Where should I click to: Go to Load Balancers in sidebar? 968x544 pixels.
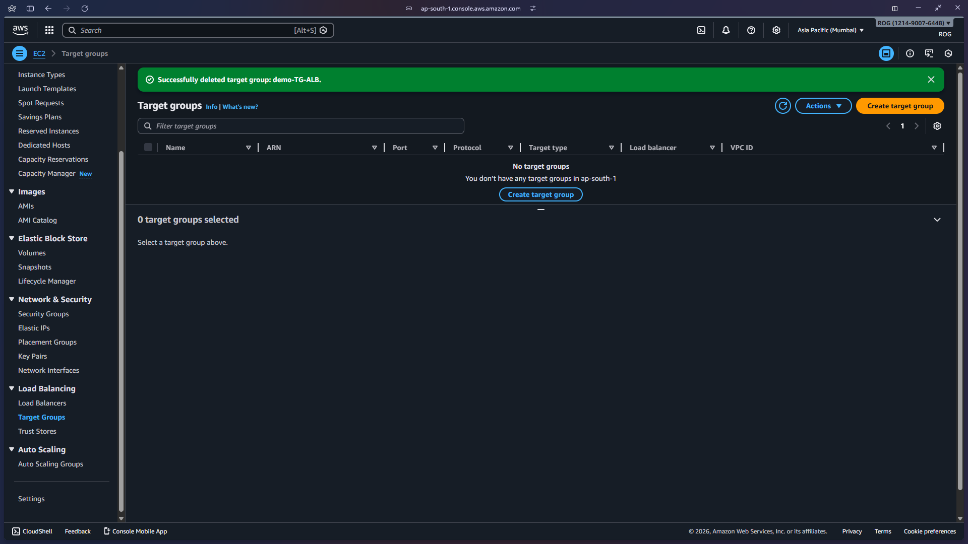[42, 403]
